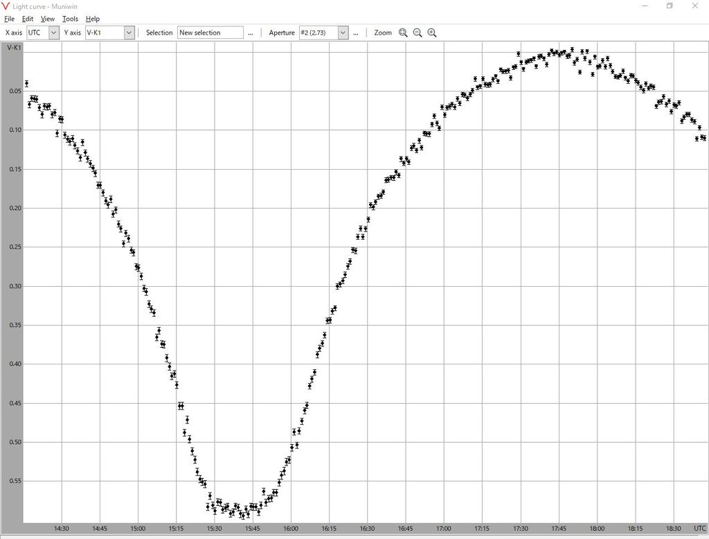Click the Muniwin app icon in title bar
The image size is (709, 539).
6,6
